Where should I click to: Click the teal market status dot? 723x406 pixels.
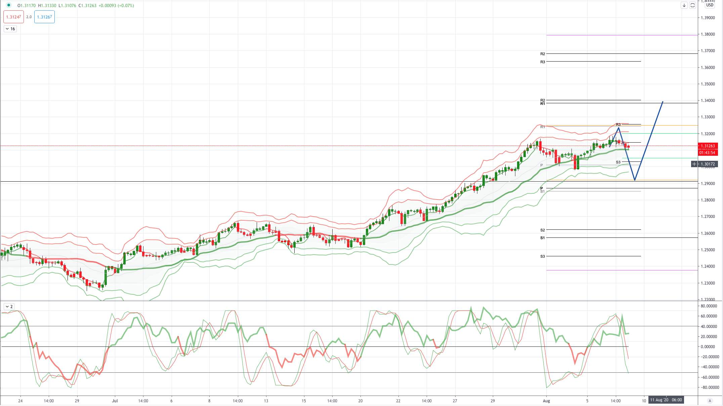point(9,5)
